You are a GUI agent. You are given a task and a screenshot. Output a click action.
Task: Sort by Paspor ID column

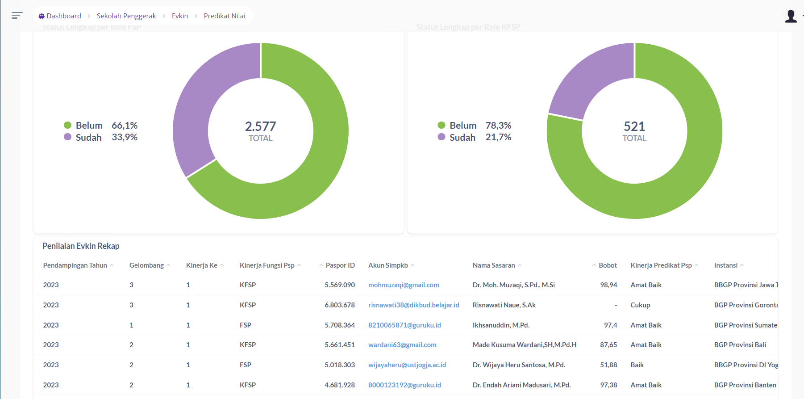pos(337,265)
